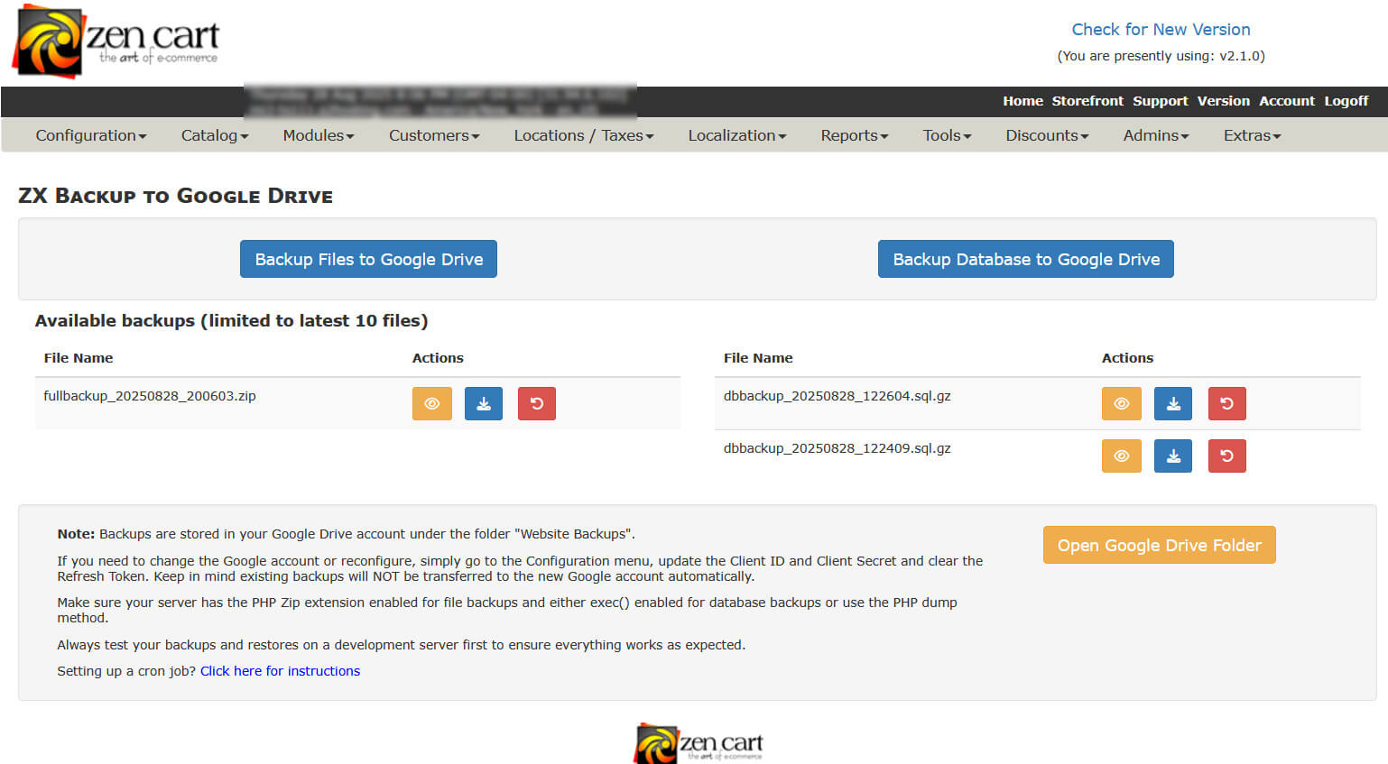The width and height of the screenshot is (1388, 764).
Task: Open the Tools dropdown menu
Action: [947, 135]
